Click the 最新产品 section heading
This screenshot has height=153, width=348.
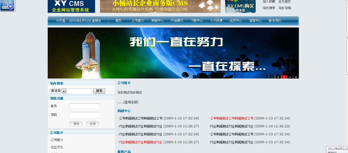[124, 151]
